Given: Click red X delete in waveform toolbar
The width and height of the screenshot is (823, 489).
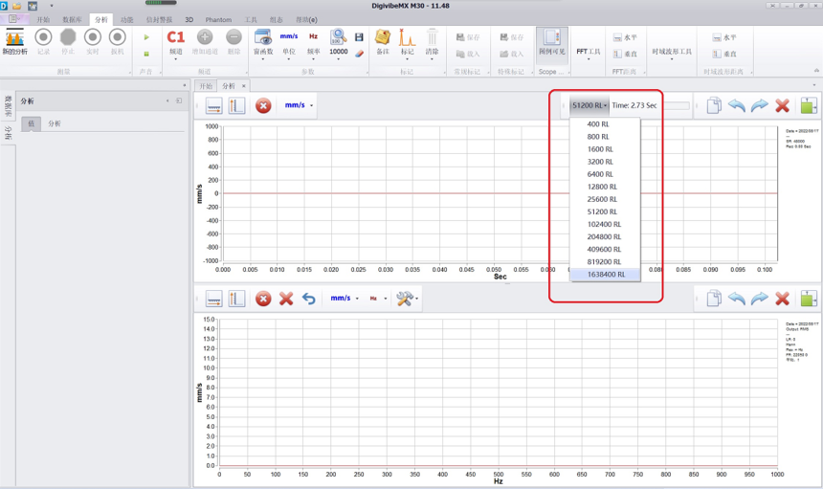Looking at the screenshot, I should coord(782,105).
